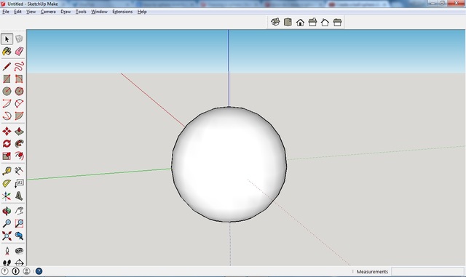Image resolution: width=466 pixels, height=277 pixels.
Task: Open the Tools menu
Action: (81, 12)
